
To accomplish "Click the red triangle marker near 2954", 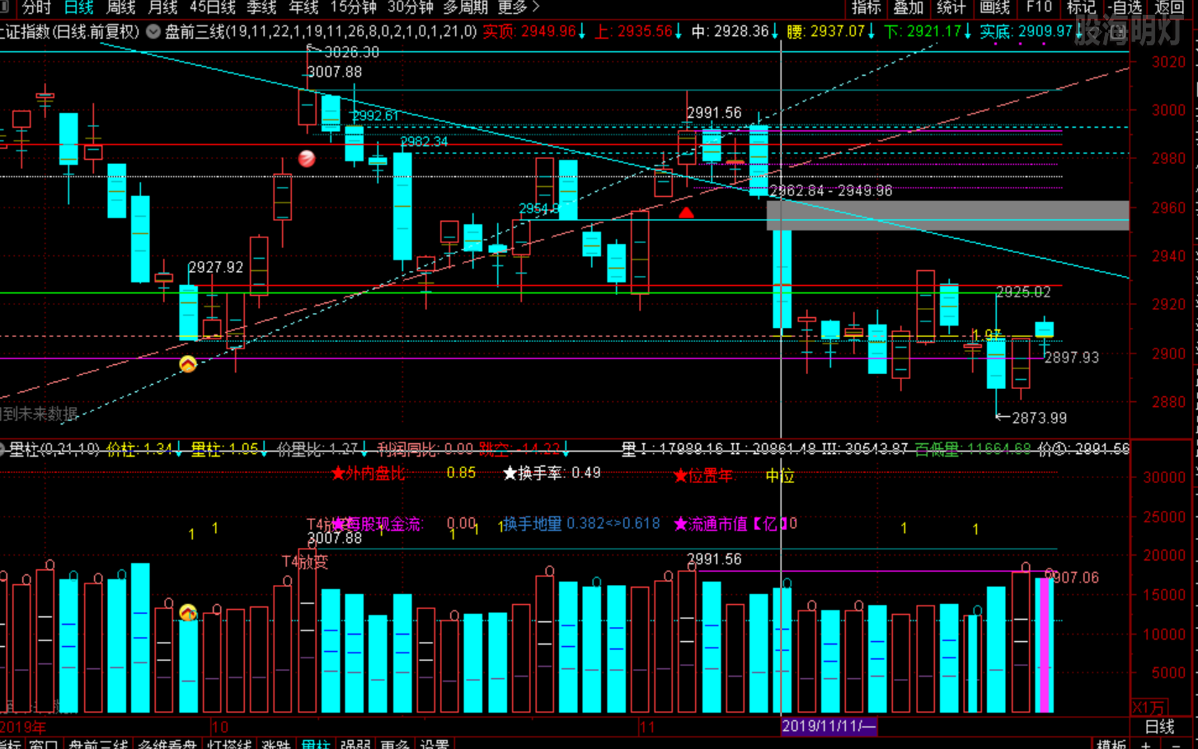I will [686, 213].
